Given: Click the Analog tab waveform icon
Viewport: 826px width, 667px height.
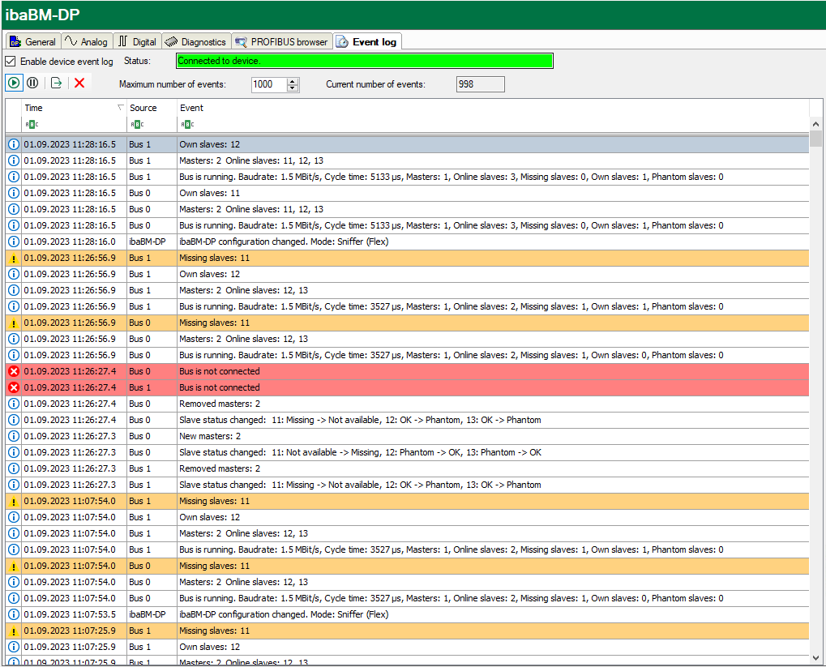Looking at the screenshot, I should 71,41.
